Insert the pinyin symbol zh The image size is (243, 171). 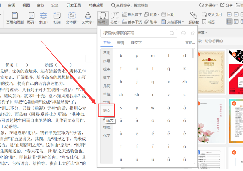[184, 82]
